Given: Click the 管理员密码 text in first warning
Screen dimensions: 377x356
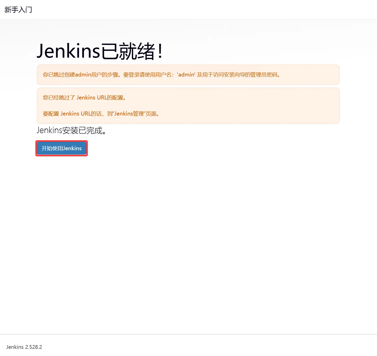Looking at the screenshot, I should point(265,75).
